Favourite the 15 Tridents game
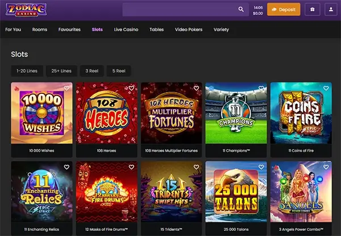This screenshot has height=236, width=341. tap(196, 167)
